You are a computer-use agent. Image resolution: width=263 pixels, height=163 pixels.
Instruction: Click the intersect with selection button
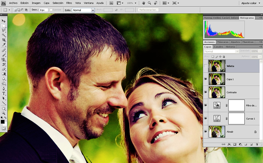click(26, 10)
